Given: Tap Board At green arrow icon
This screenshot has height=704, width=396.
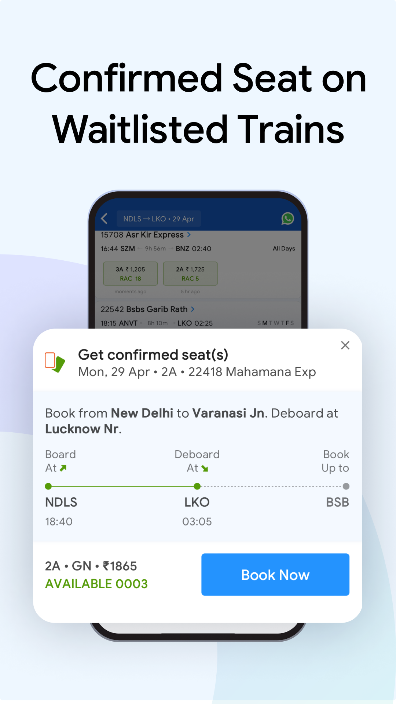Looking at the screenshot, I should tap(63, 468).
